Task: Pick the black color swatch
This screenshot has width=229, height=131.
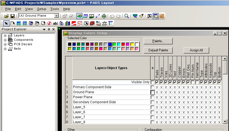Action: coord(70,44)
